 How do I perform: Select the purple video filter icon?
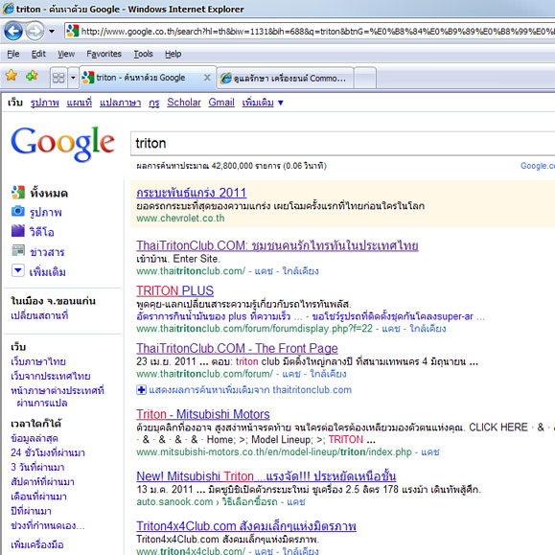(x=17, y=231)
